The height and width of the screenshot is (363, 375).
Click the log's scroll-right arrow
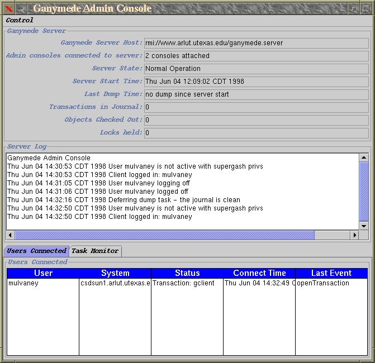354,235
